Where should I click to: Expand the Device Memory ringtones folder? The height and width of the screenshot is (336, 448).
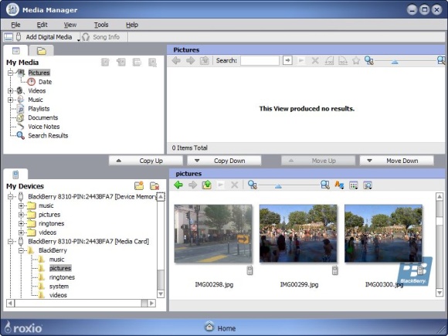[x=21, y=223]
